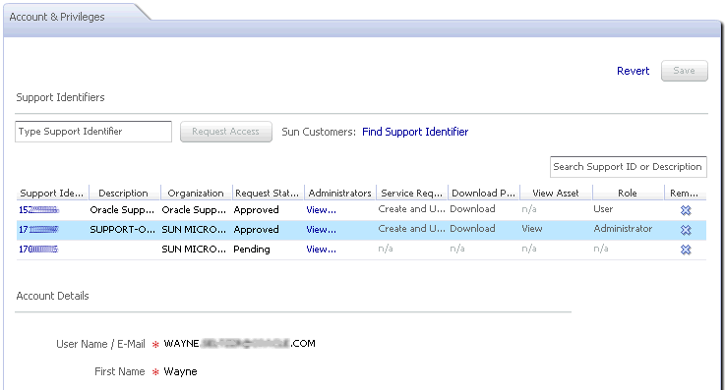Open support identifier link starting with 152
The image size is (725, 390).
point(38,210)
